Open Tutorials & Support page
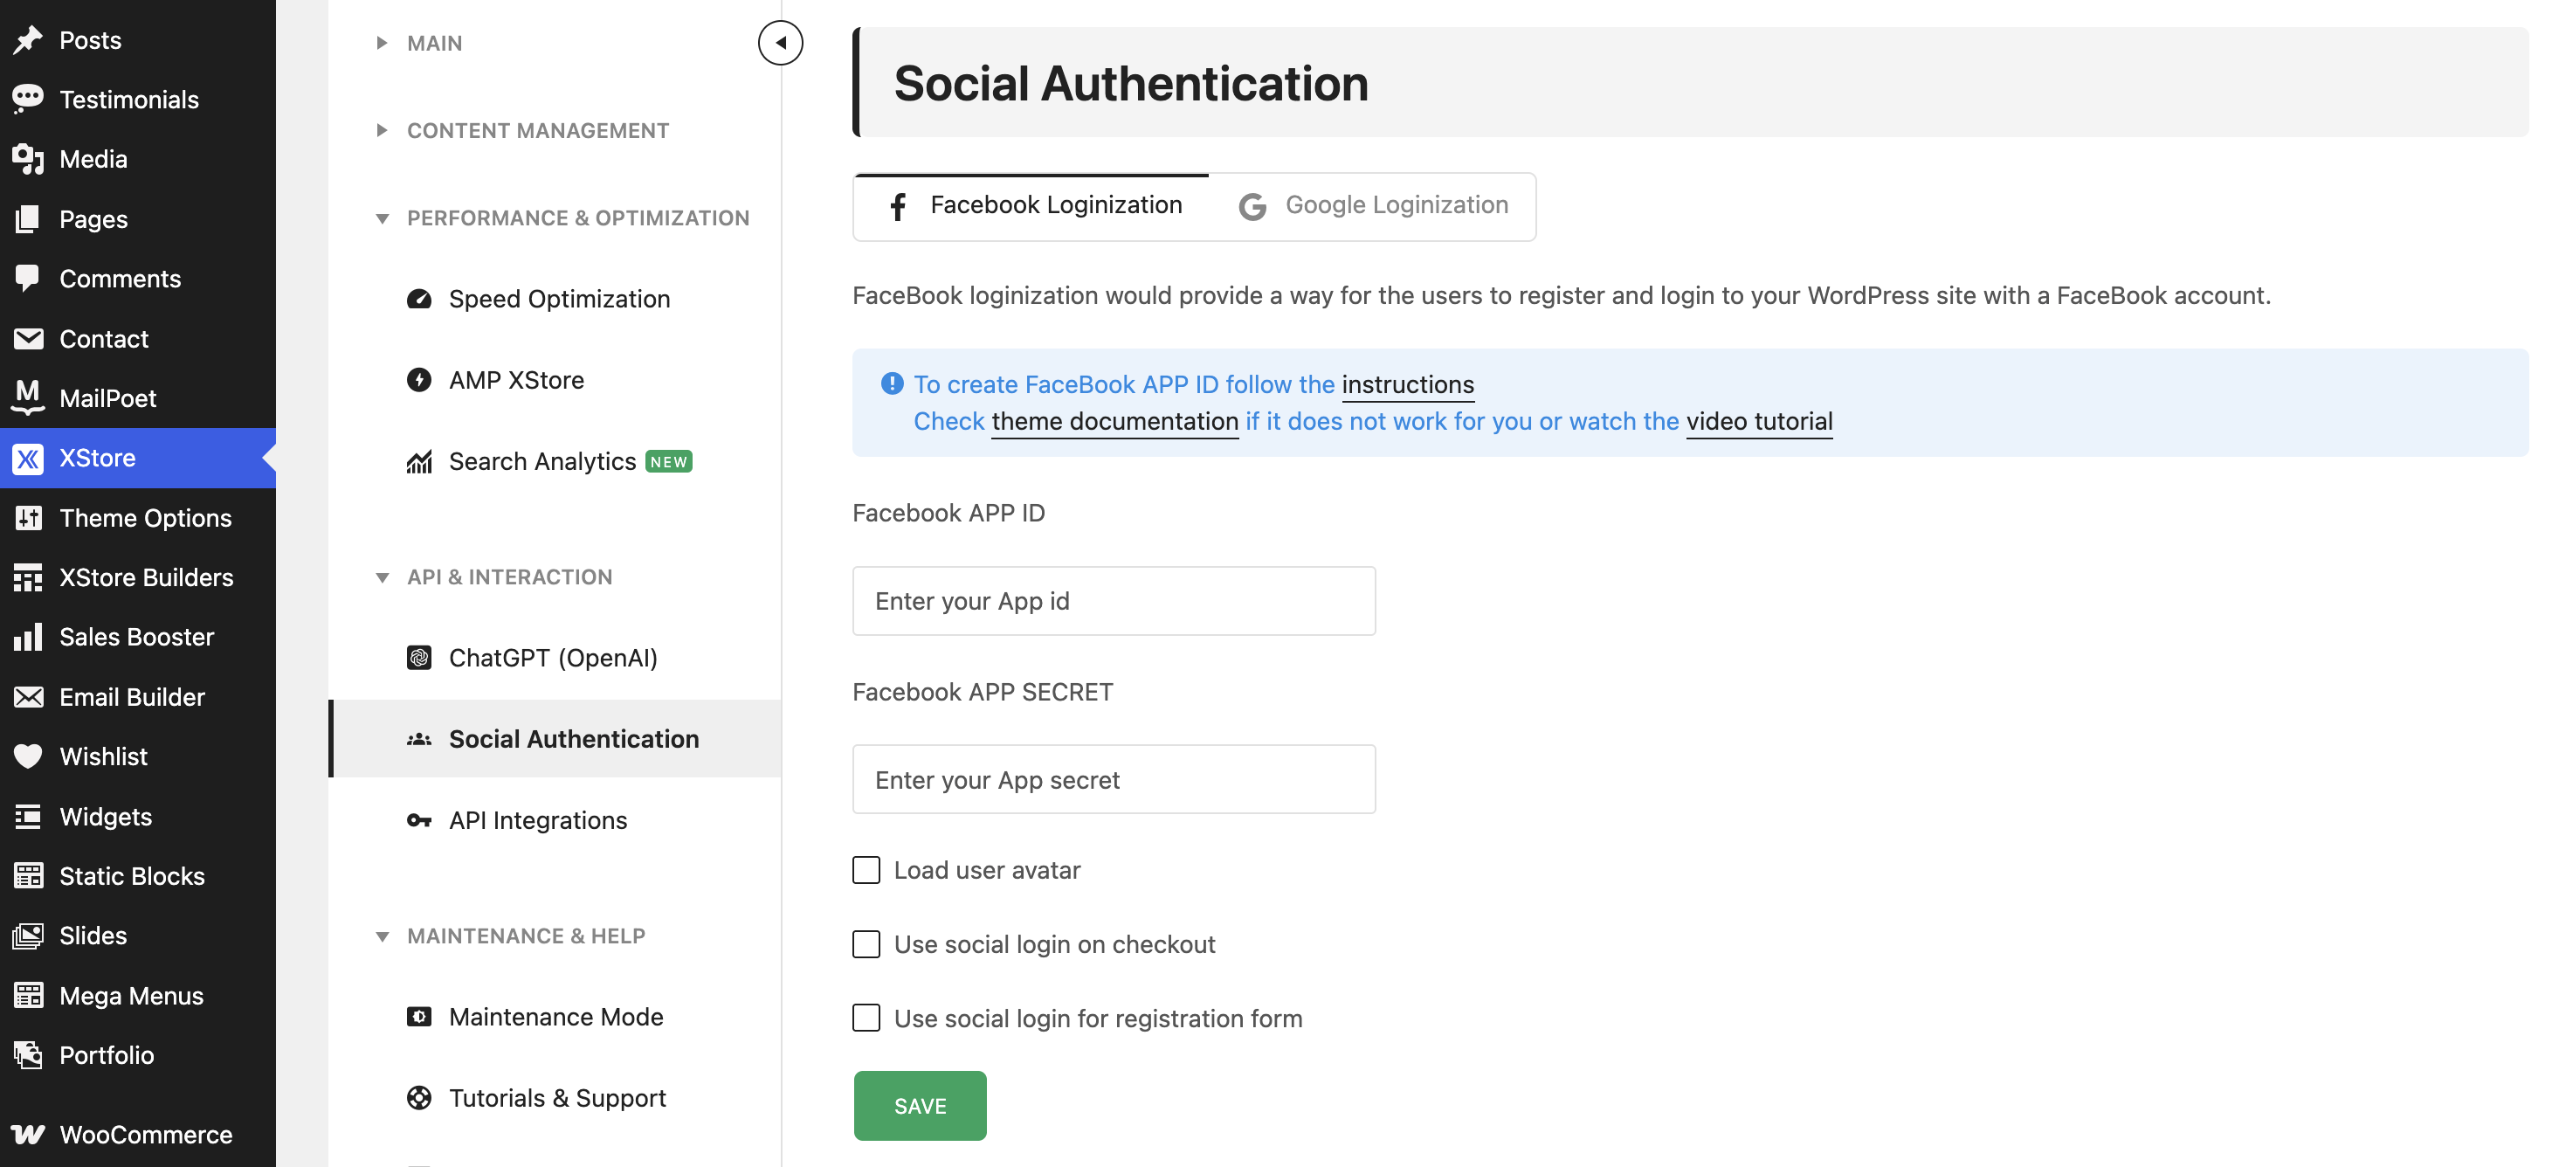 click(555, 1098)
